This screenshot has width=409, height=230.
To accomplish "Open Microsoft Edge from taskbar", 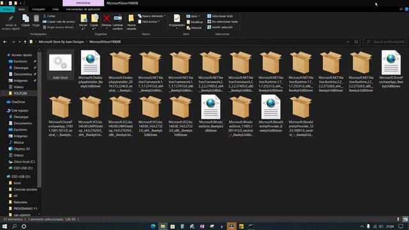I will [153, 226].
